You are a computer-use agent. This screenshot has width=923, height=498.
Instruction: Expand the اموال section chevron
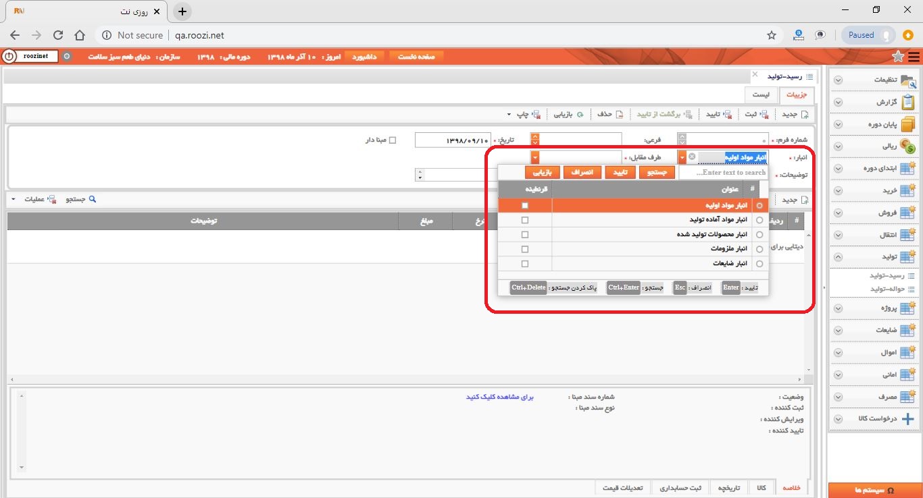click(x=838, y=353)
